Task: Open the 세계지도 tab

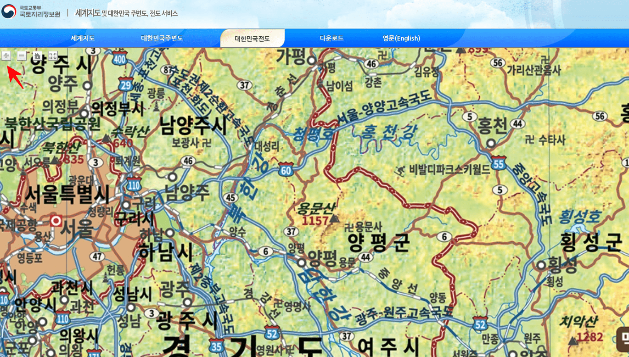Action: tap(83, 39)
